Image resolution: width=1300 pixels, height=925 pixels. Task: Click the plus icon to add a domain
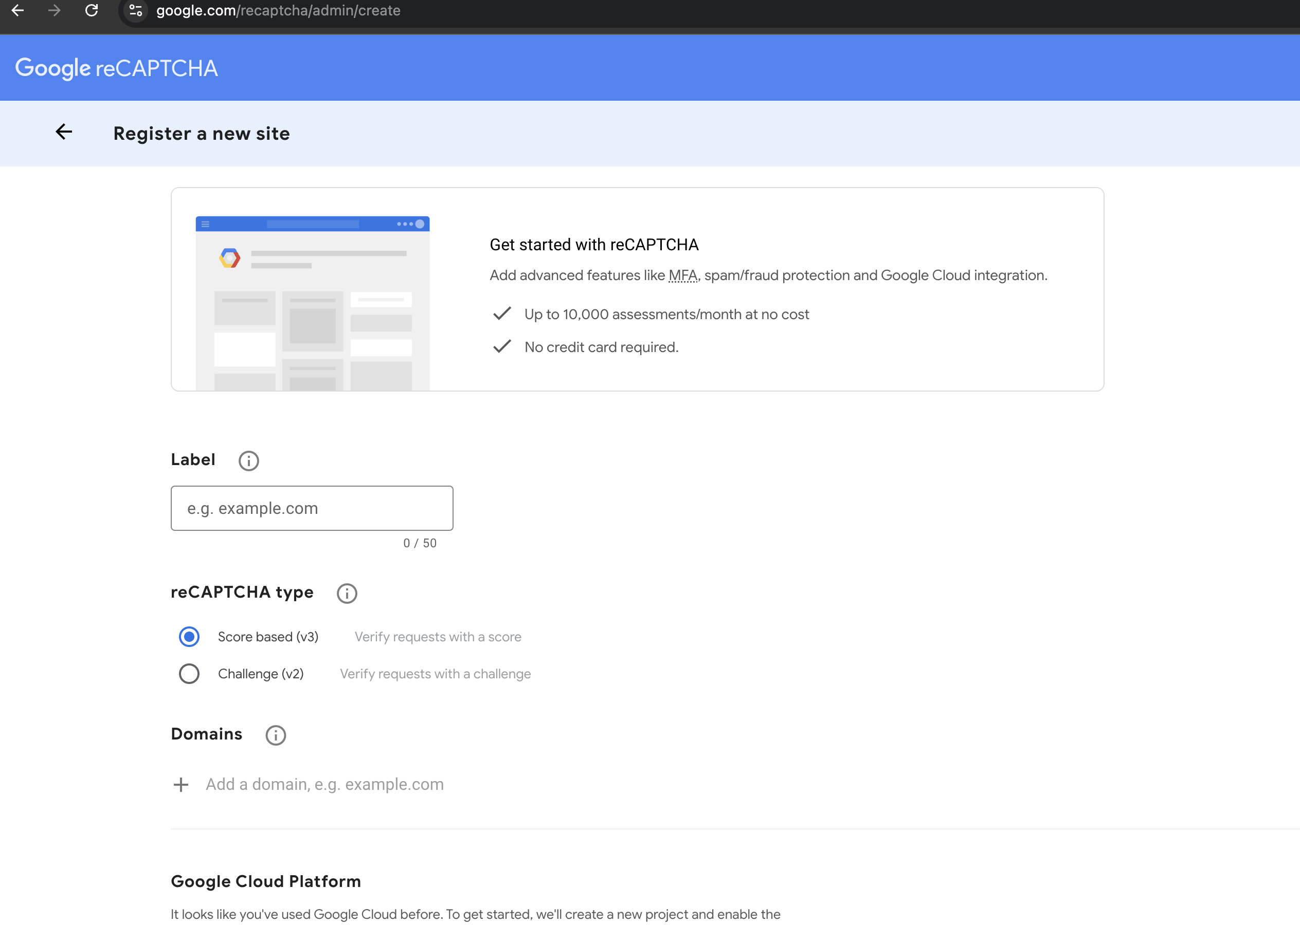[180, 785]
